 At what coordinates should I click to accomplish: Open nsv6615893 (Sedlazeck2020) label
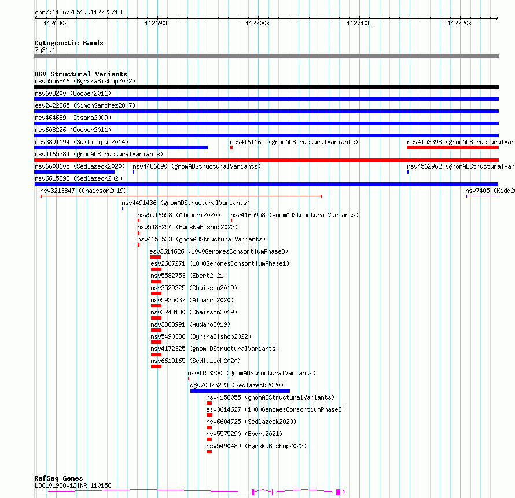(x=80, y=178)
